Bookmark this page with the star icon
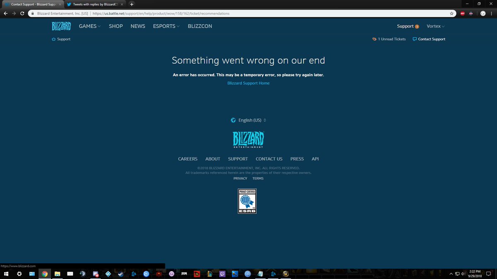The height and width of the screenshot is (279, 497). [452, 13]
